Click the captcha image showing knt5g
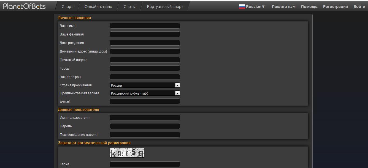The image size is (368, 168). point(127,153)
